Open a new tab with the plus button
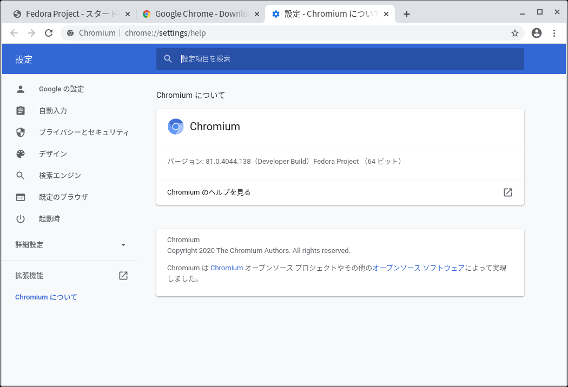Image resolution: width=568 pixels, height=387 pixels. pyautogui.click(x=407, y=14)
